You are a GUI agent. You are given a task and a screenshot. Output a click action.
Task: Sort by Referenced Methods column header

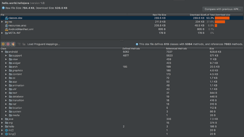pos(176,49)
